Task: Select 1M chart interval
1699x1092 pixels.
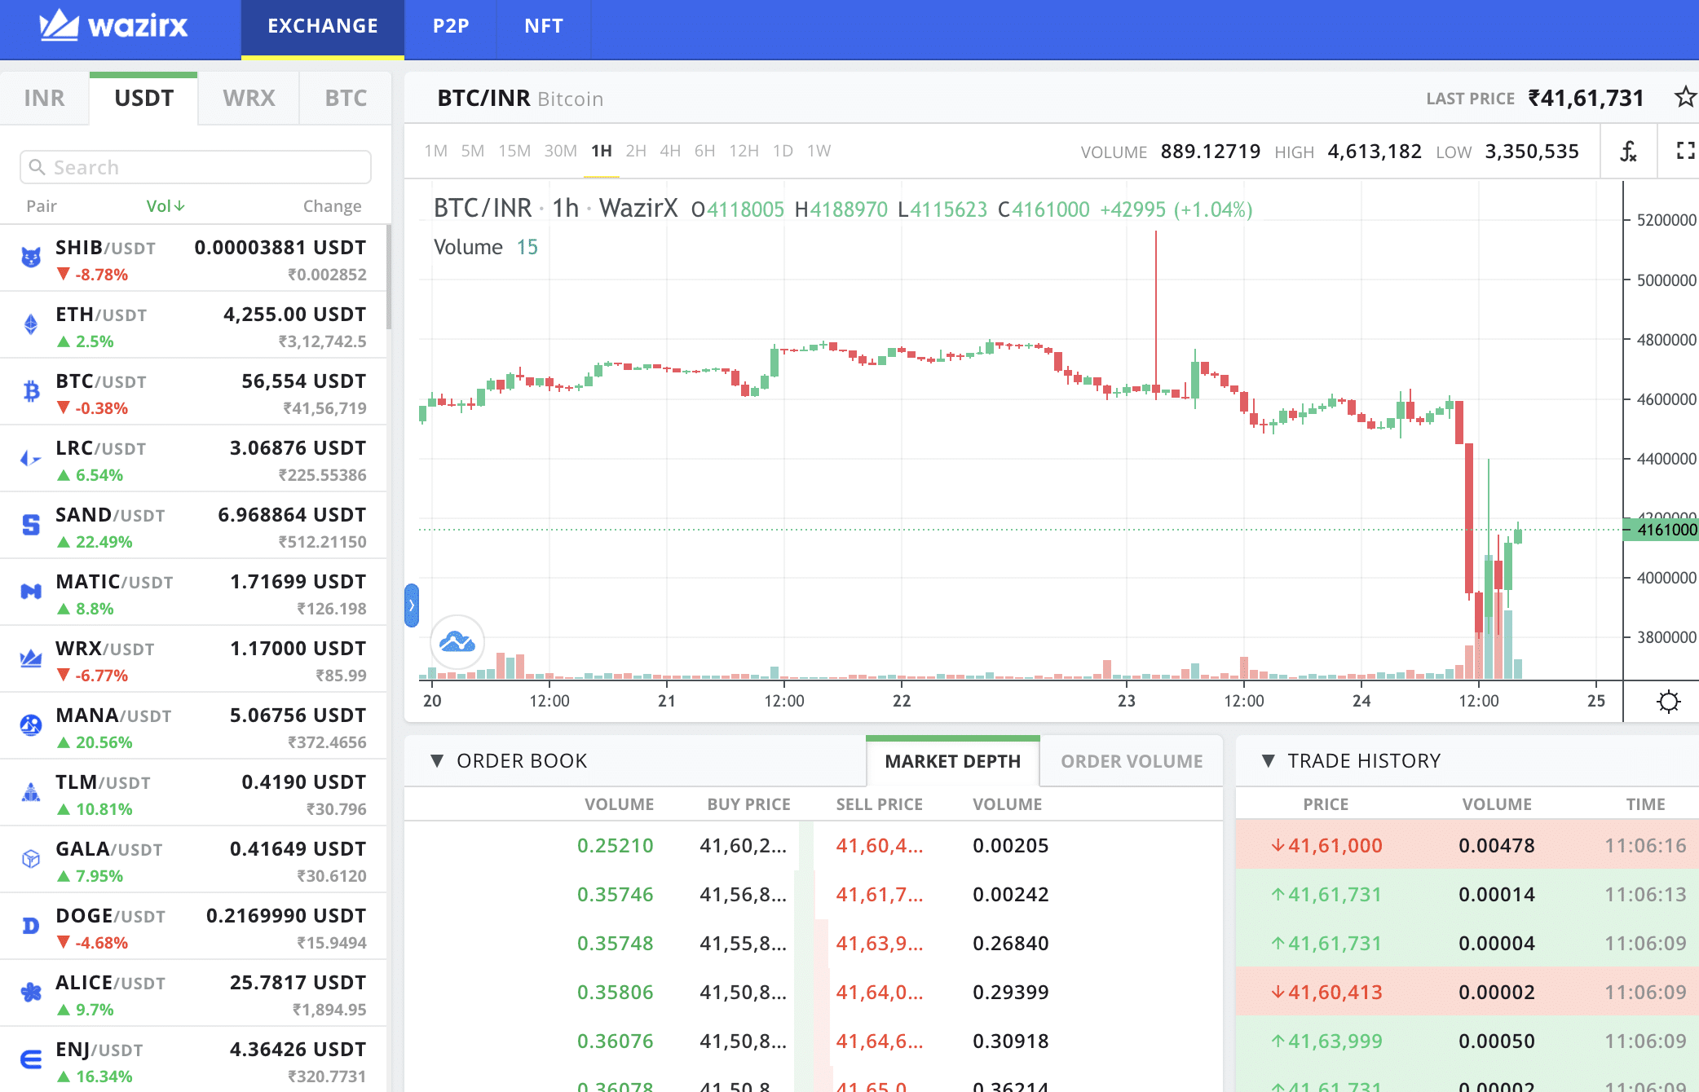Action: pos(435,151)
